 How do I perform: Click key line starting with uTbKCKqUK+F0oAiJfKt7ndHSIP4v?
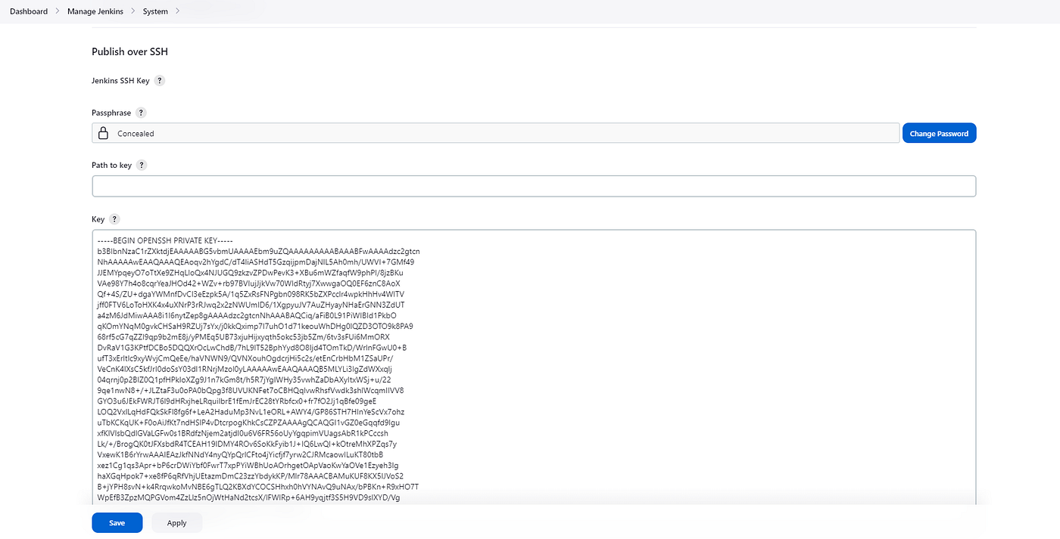(249, 422)
